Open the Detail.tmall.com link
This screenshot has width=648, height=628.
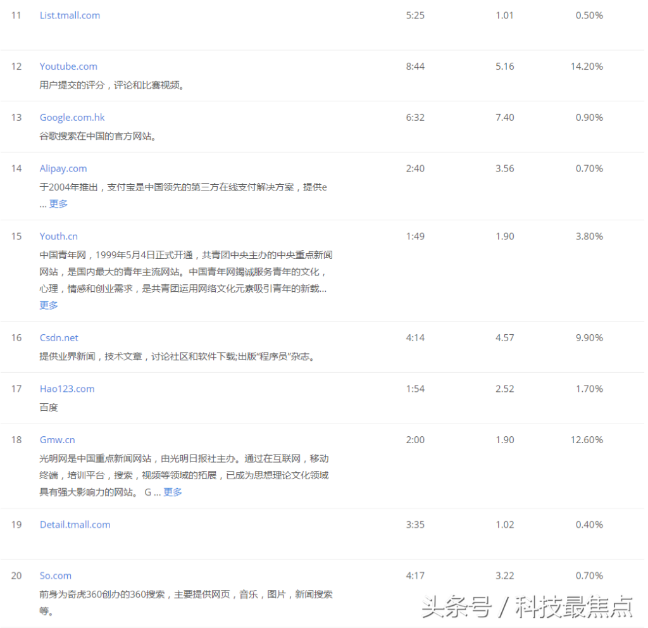[x=75, y=525]
